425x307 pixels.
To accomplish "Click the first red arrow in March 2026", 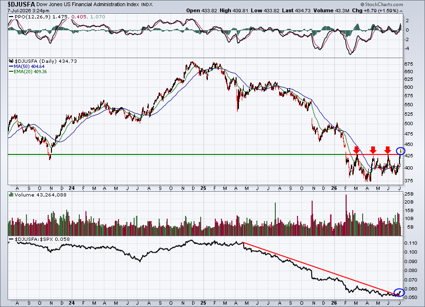I will [x=357, y=150].
